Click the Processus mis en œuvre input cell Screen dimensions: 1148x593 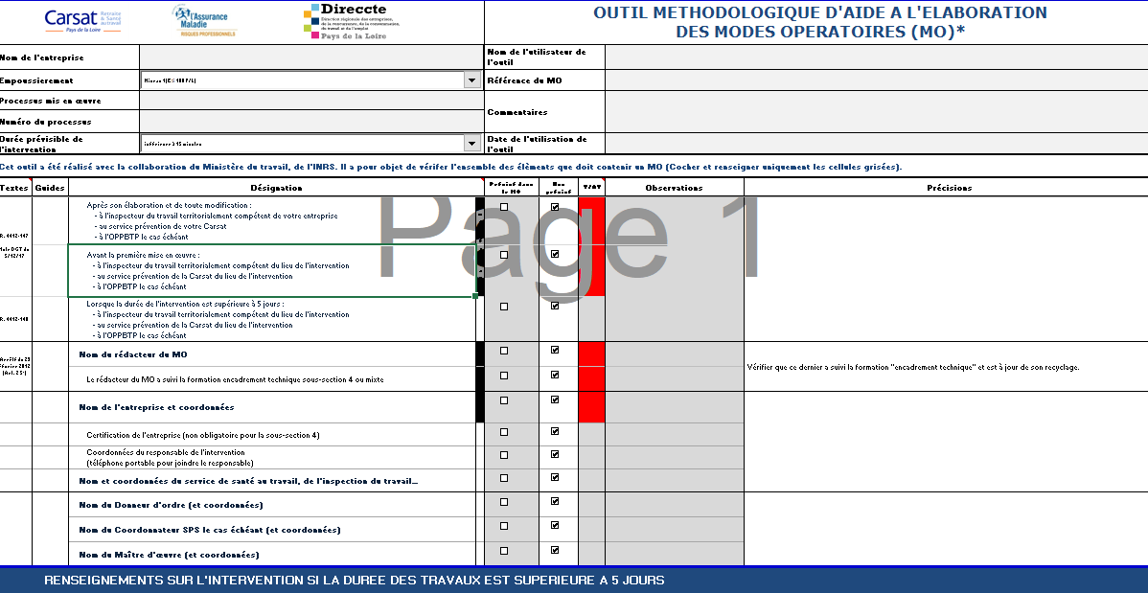[311, 101]
